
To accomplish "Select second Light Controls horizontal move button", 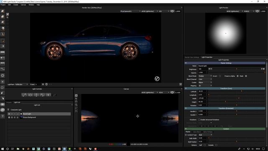I will click(x=30, y=95).
